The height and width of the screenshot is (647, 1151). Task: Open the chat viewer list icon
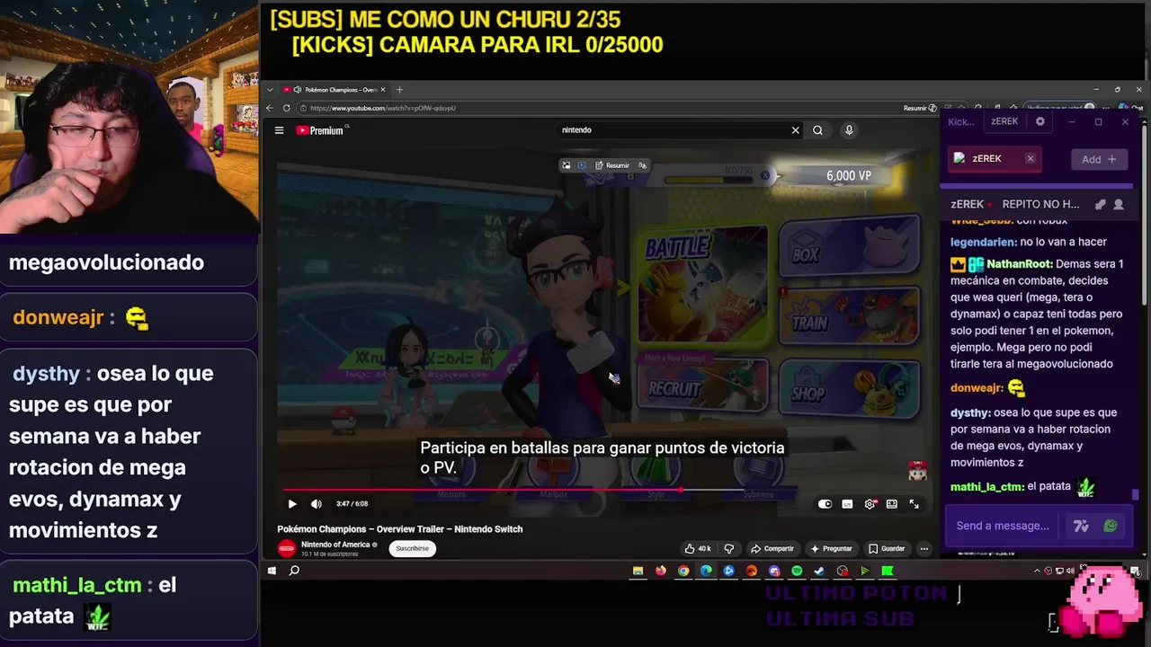pyautogui.click(x=1119, y=205)
